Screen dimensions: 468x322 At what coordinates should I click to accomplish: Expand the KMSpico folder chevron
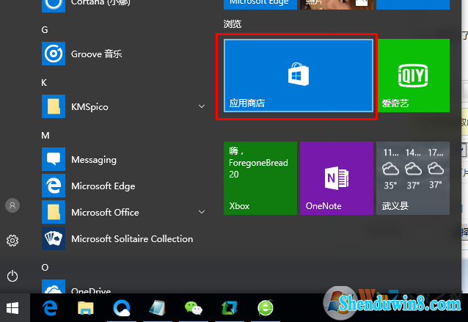click(202, 106)
